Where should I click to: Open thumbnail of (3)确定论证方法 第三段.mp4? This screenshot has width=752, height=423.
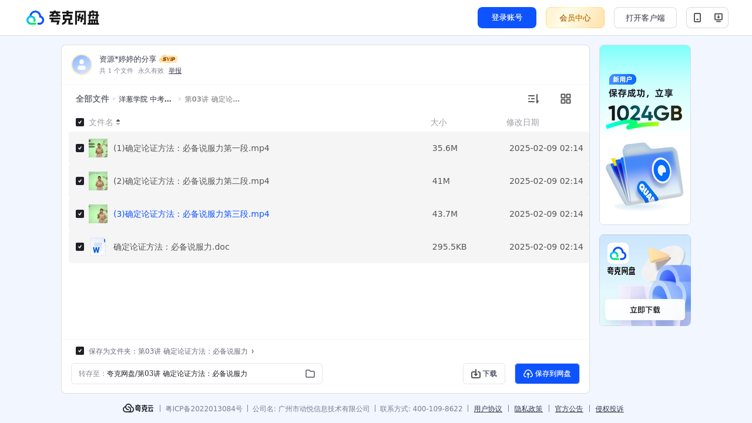click(x=98, y=214)
